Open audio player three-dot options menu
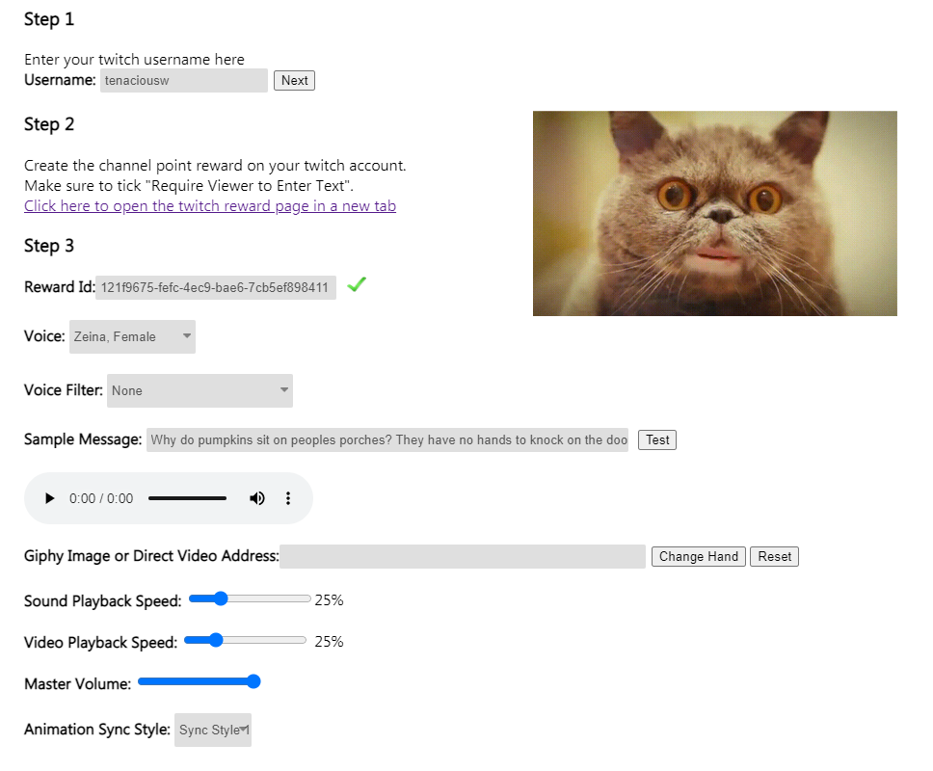Screen dimensions: 933x771 click(x=288, y=498)
